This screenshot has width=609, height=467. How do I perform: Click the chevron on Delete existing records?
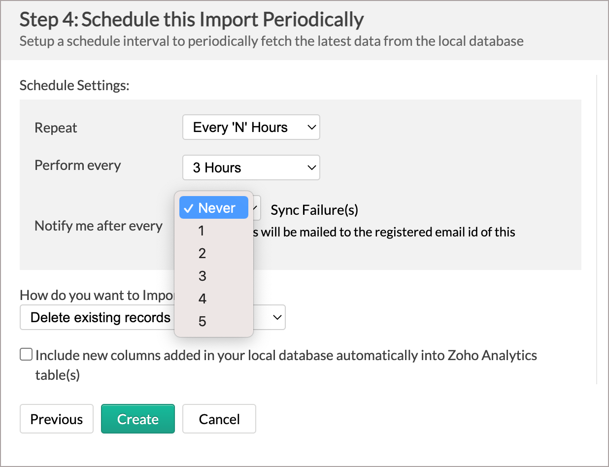(x=277, y=317)
